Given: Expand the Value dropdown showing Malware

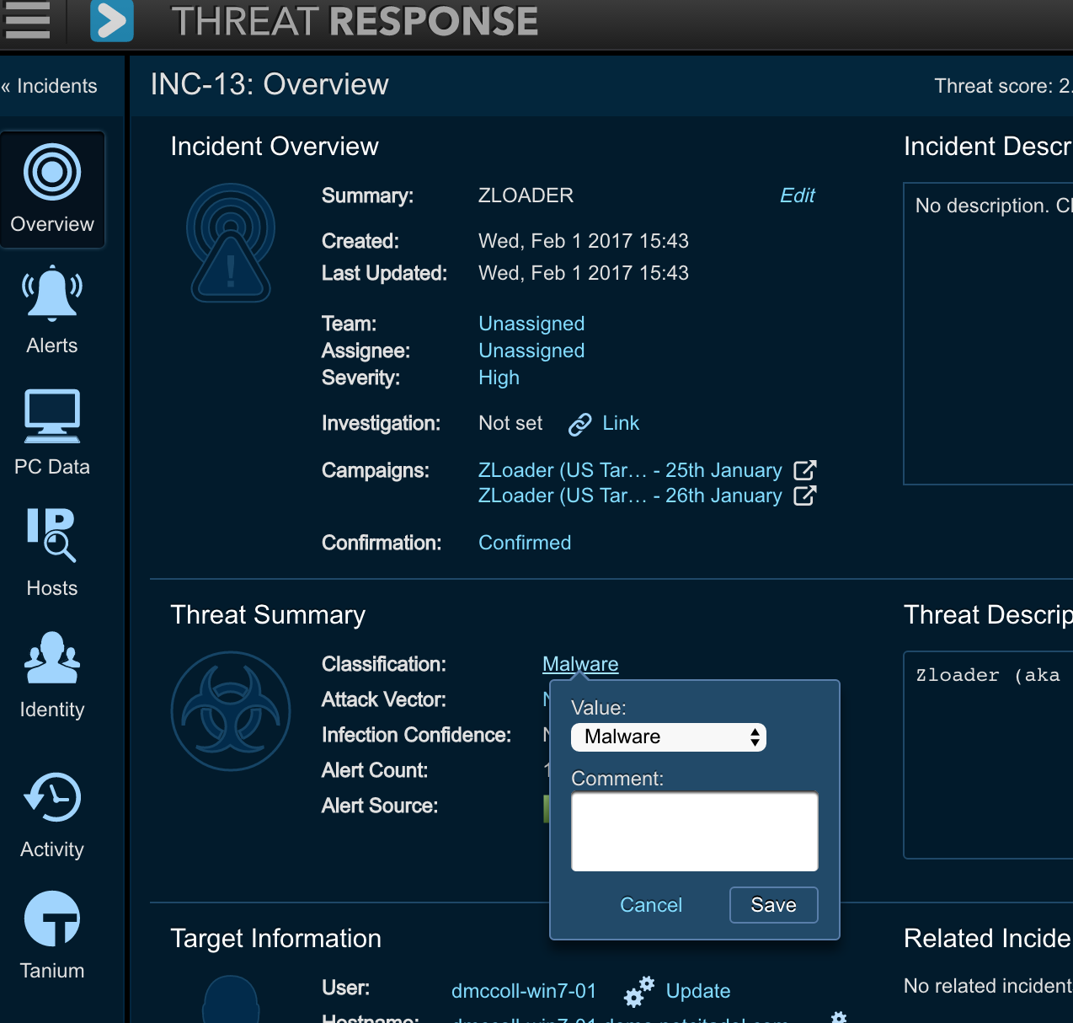Looking at the screenshot, I should (668, 737).
